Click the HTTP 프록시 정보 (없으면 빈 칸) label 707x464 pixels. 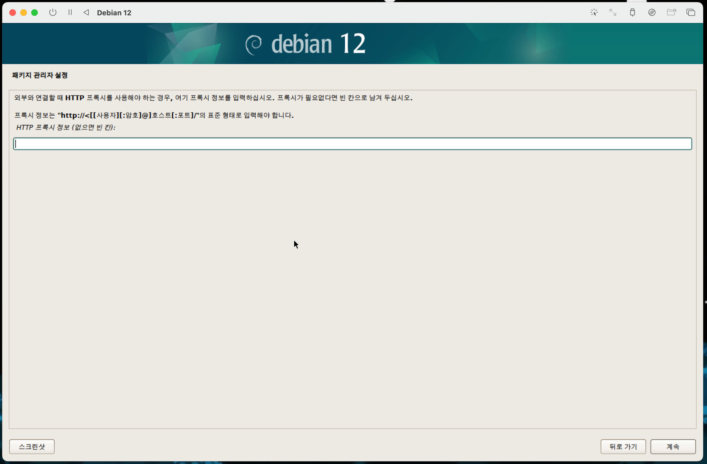pyautogui.click(x=66, y=127)
